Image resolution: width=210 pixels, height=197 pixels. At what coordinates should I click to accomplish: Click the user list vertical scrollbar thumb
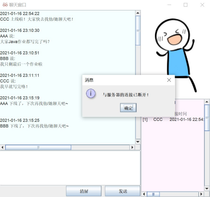tap(207, 118)
